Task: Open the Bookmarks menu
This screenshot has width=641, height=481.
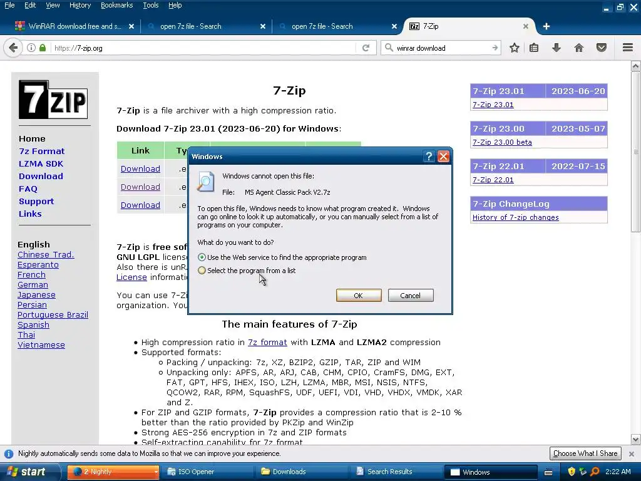Action: [116, 5]
